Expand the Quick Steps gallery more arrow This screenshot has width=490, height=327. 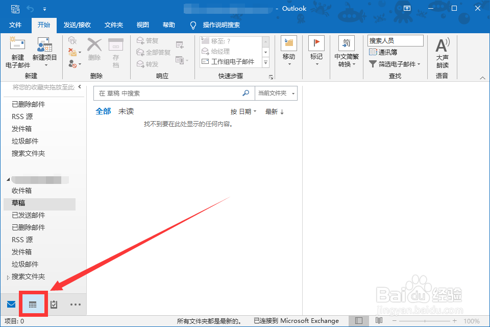[x=265, y=62]
